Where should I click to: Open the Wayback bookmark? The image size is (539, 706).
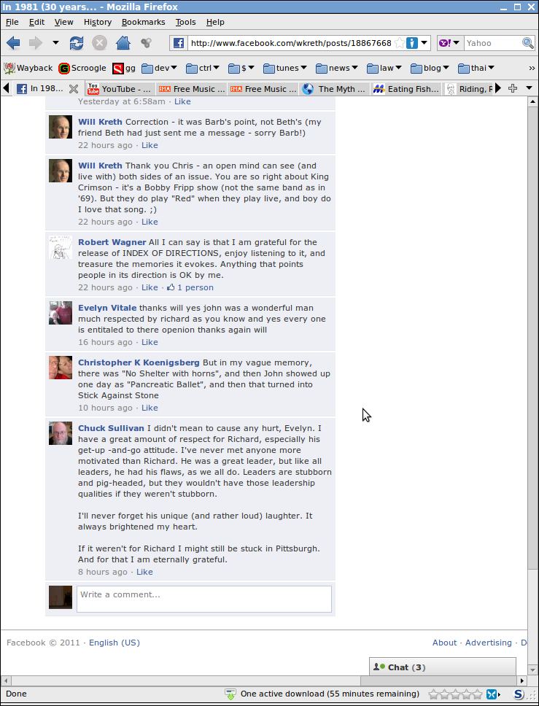(28, 69)
